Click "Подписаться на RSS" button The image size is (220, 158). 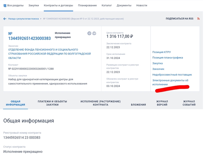179,19
